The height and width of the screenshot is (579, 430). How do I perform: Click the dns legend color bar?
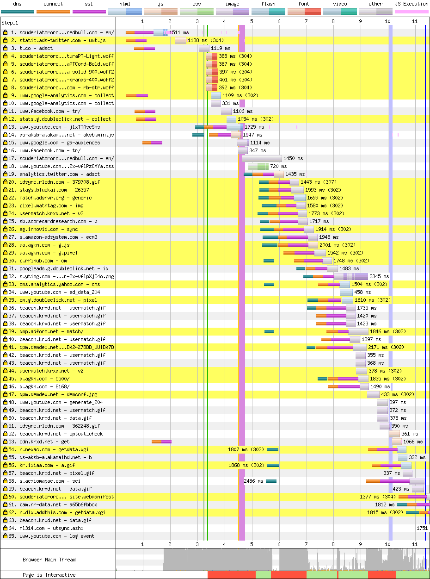(x=18, y=12)
